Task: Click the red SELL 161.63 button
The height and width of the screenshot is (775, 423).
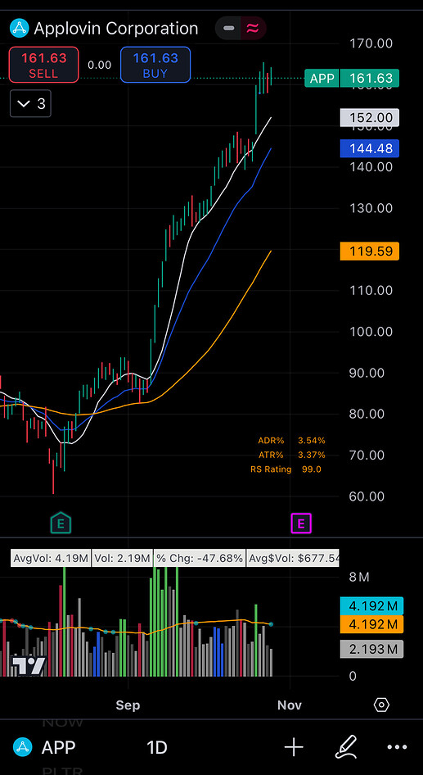Action: [43, 65]
